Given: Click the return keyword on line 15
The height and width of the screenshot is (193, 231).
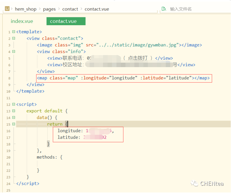Looking at the screenshot, I should (x=55, y=124).
